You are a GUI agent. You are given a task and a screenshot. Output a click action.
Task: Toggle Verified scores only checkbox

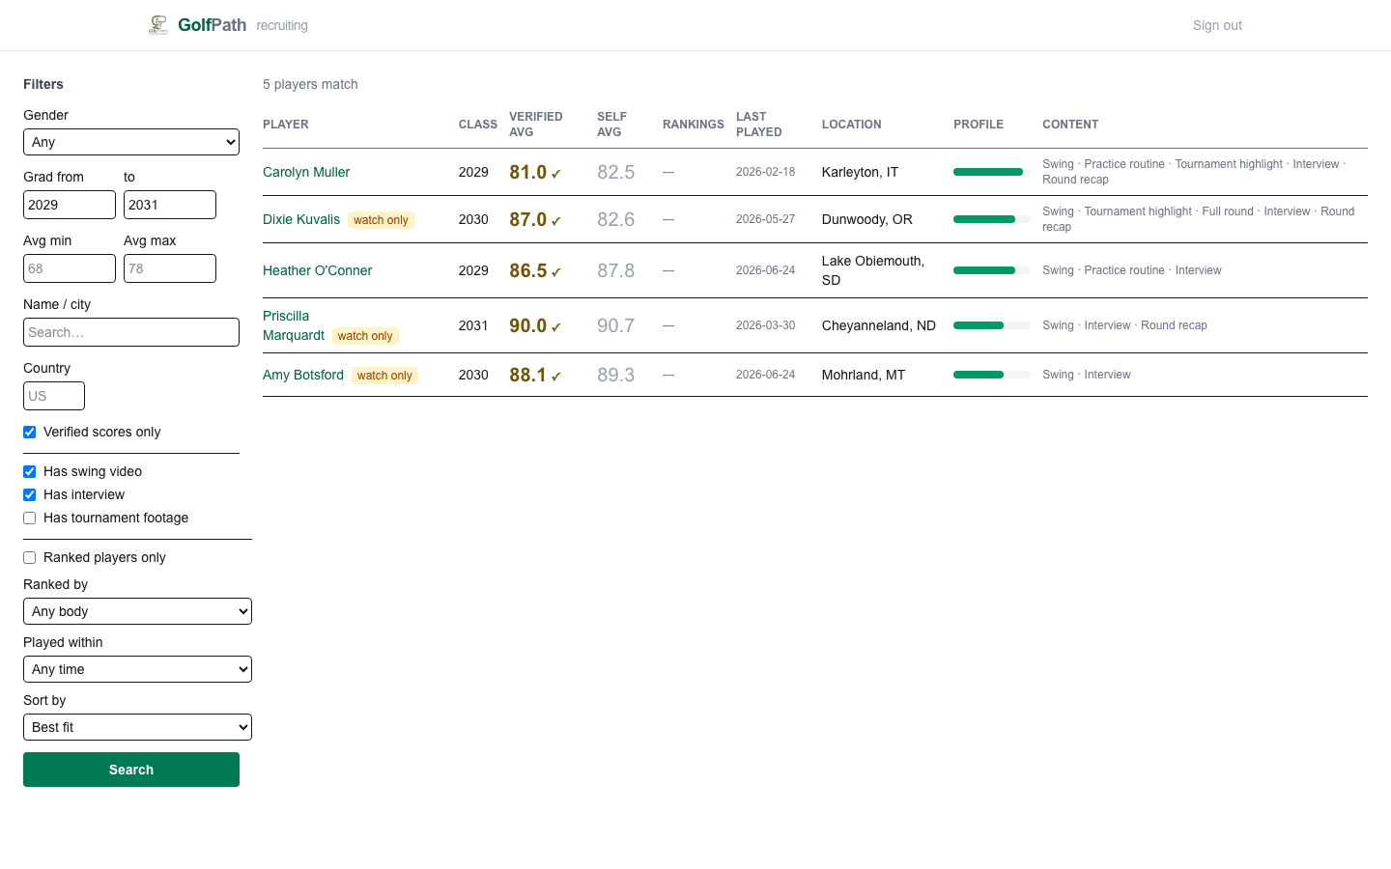coord(30,433)
